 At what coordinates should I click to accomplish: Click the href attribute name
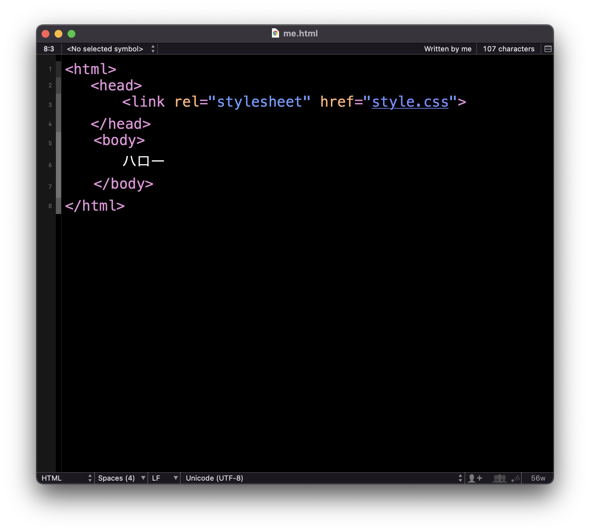337,102
